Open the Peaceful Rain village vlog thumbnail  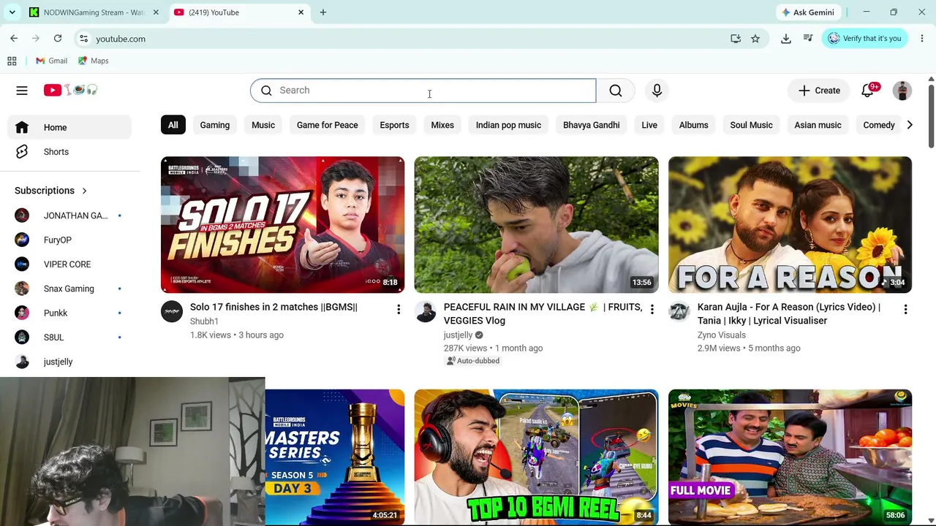tap(536, 225)
